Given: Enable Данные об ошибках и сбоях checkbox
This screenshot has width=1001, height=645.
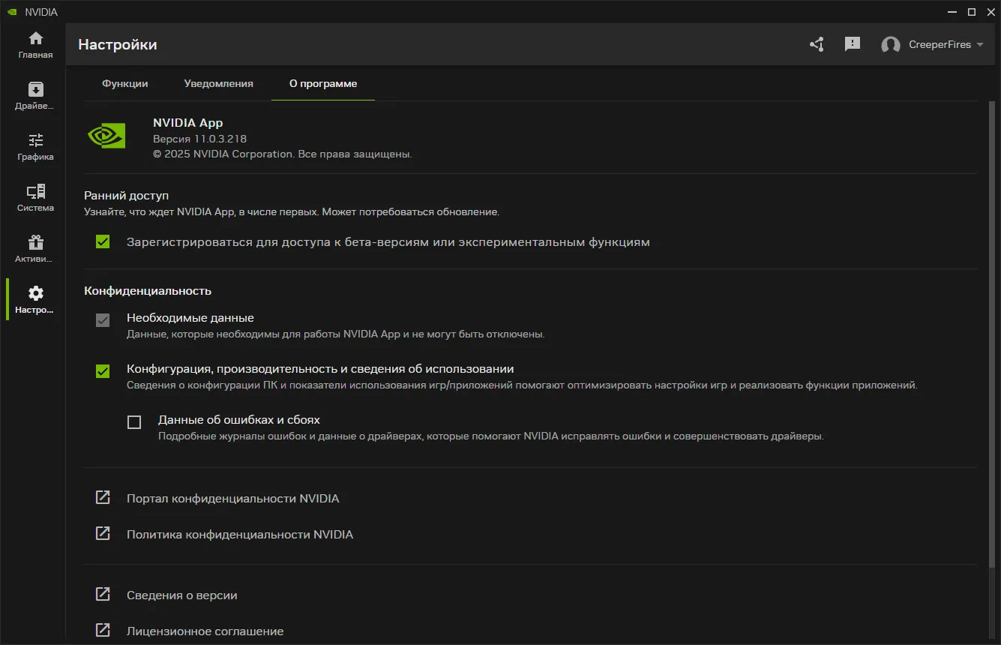Looking at the screenshot, I should (134, 422).
